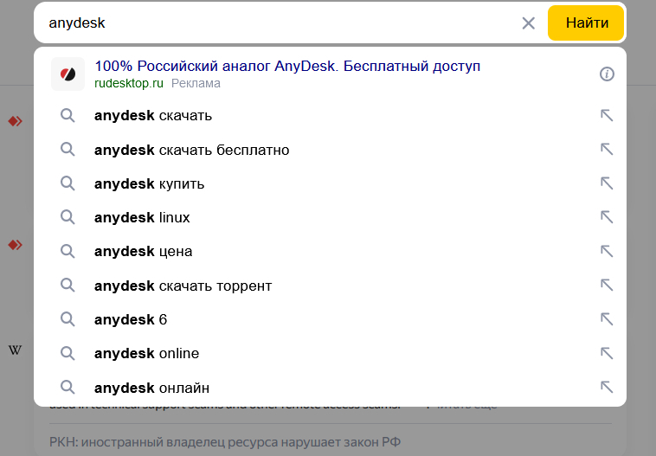This screenshot has width=656, height=456.
Task: Click the magnifier icon beside 'anydesk 6'
Action: click(x=68, y=319)
